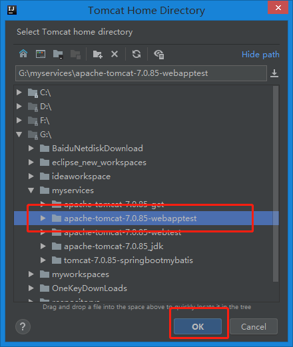Go to the Home directory icon
This screenshot has width=293, height=347.
(x=23, y=54)
